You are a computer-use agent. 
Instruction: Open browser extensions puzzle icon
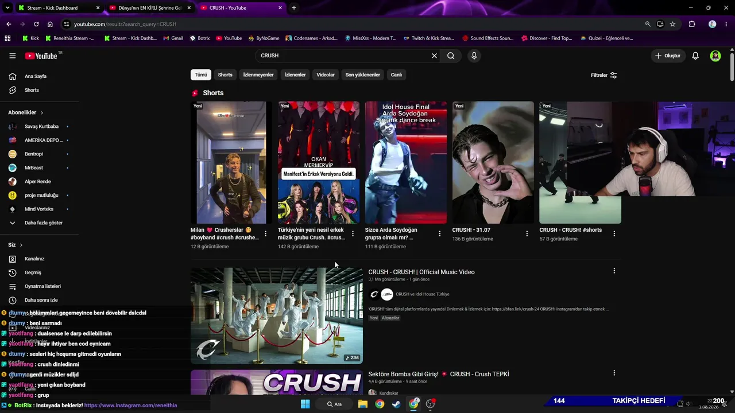pos(692,24)
